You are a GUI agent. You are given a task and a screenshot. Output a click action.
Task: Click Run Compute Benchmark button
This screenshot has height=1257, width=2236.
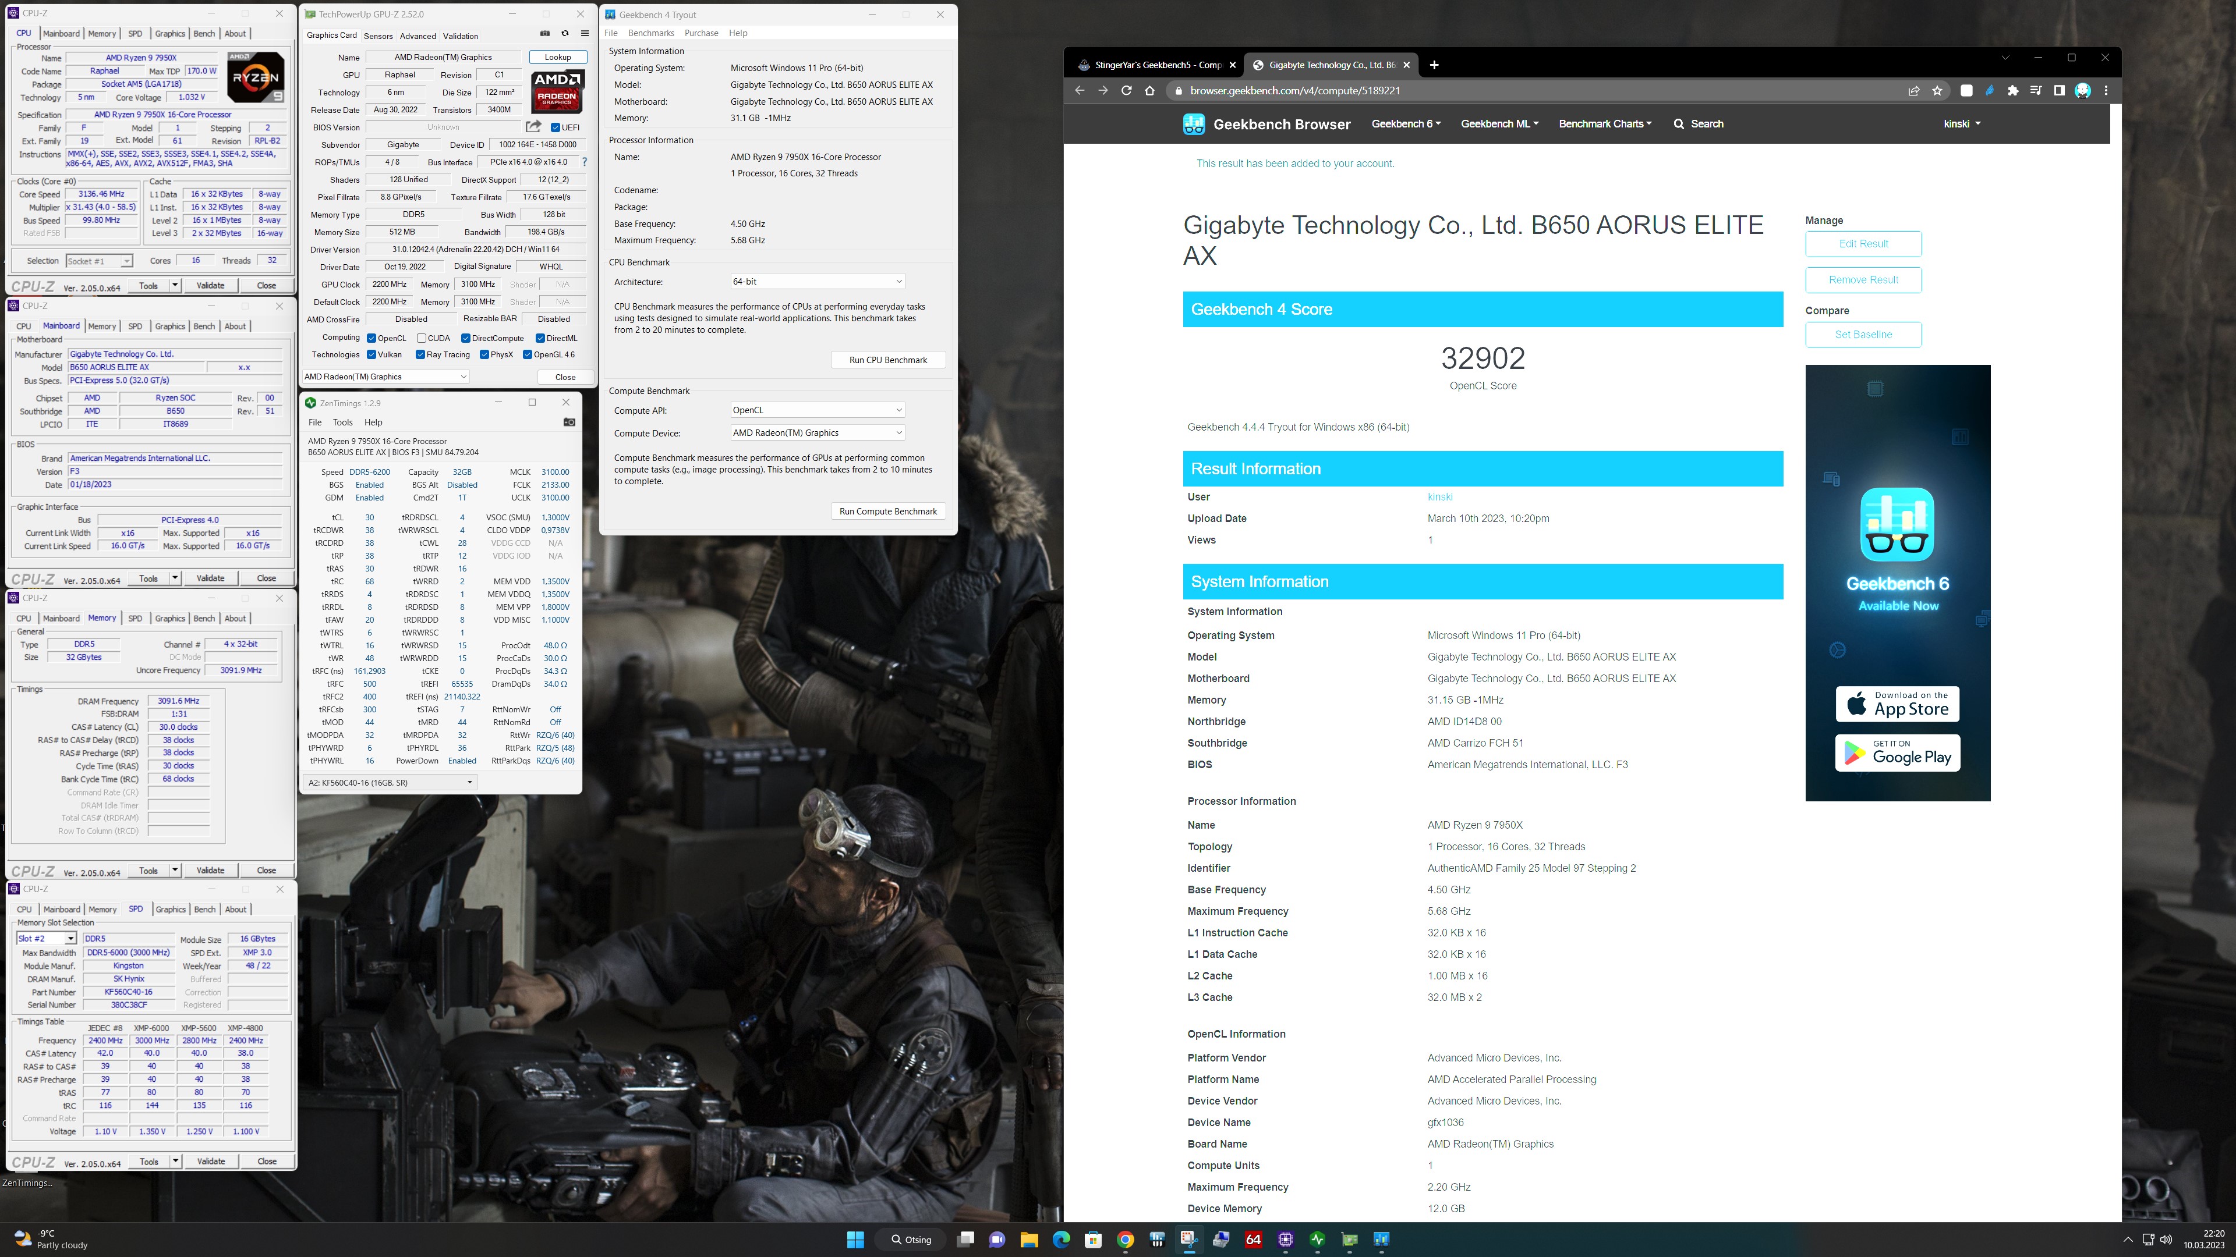888,512
